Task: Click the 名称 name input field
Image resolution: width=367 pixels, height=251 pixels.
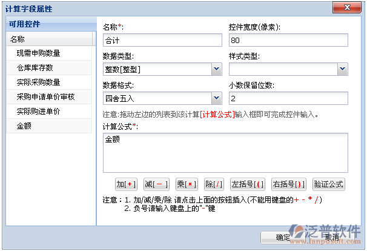Action: [162, 40]
